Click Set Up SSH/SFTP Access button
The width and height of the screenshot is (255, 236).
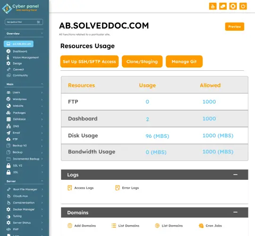pos(89,61)
